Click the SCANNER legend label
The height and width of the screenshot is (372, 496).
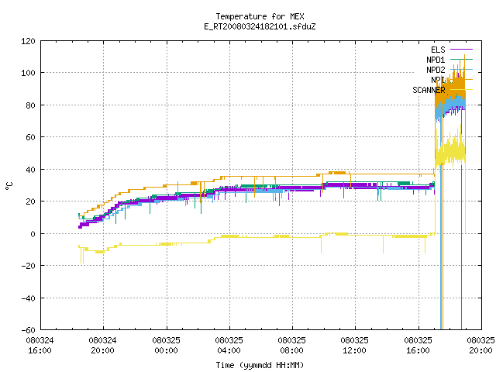(x=429, y=90)
